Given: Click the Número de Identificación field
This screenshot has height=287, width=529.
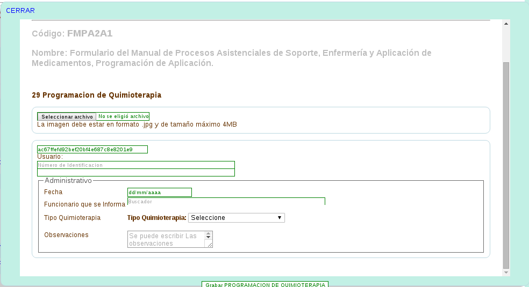Looking at the screenshot, I should (x=135, y=165).
